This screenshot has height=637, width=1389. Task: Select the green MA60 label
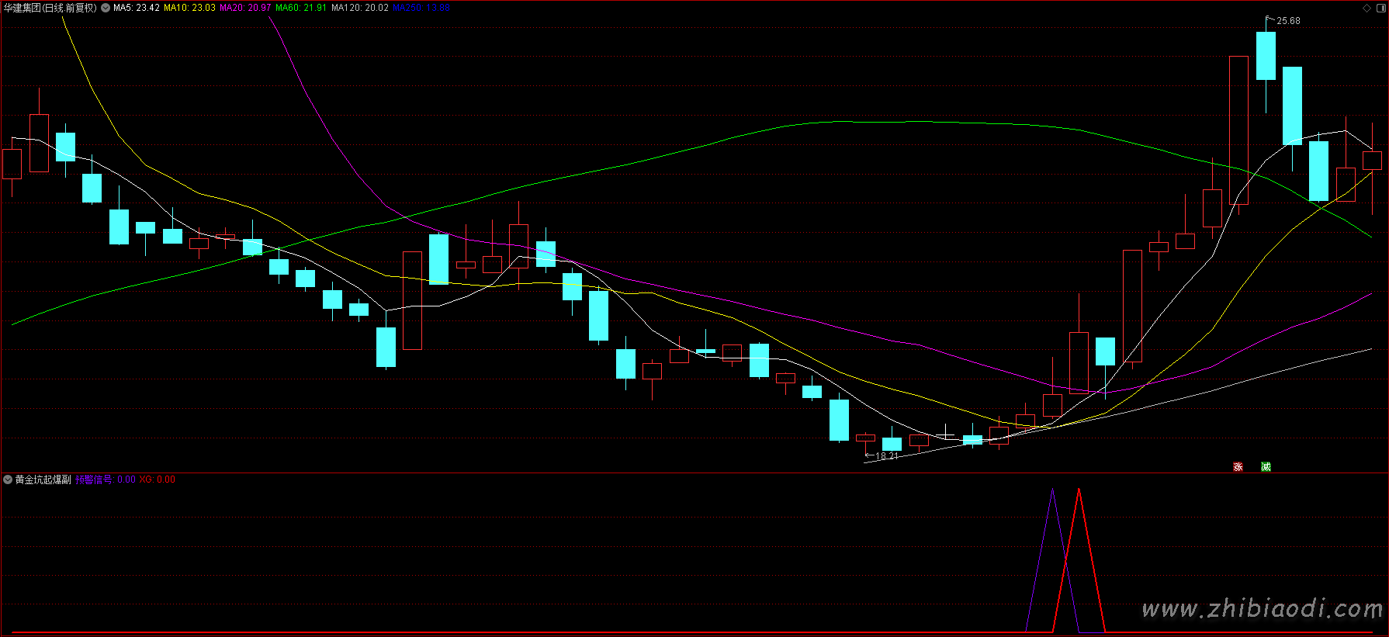[x=301, y=8]
